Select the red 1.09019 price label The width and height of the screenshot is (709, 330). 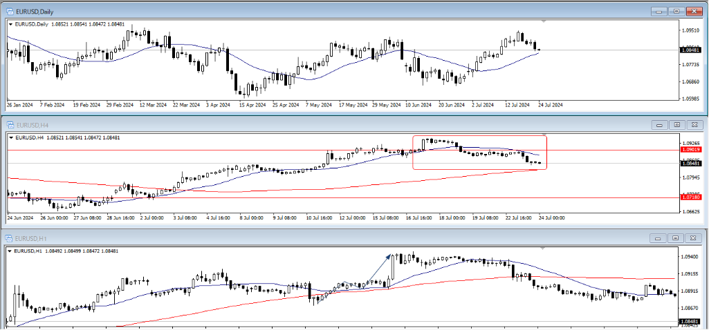click(x=691, y=149)
